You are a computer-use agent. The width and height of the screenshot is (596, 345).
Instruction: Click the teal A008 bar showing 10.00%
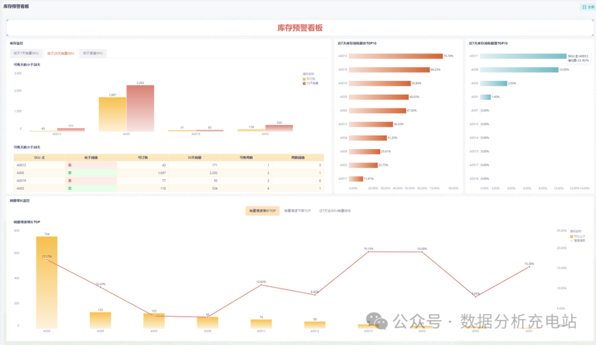click(519, 70)
